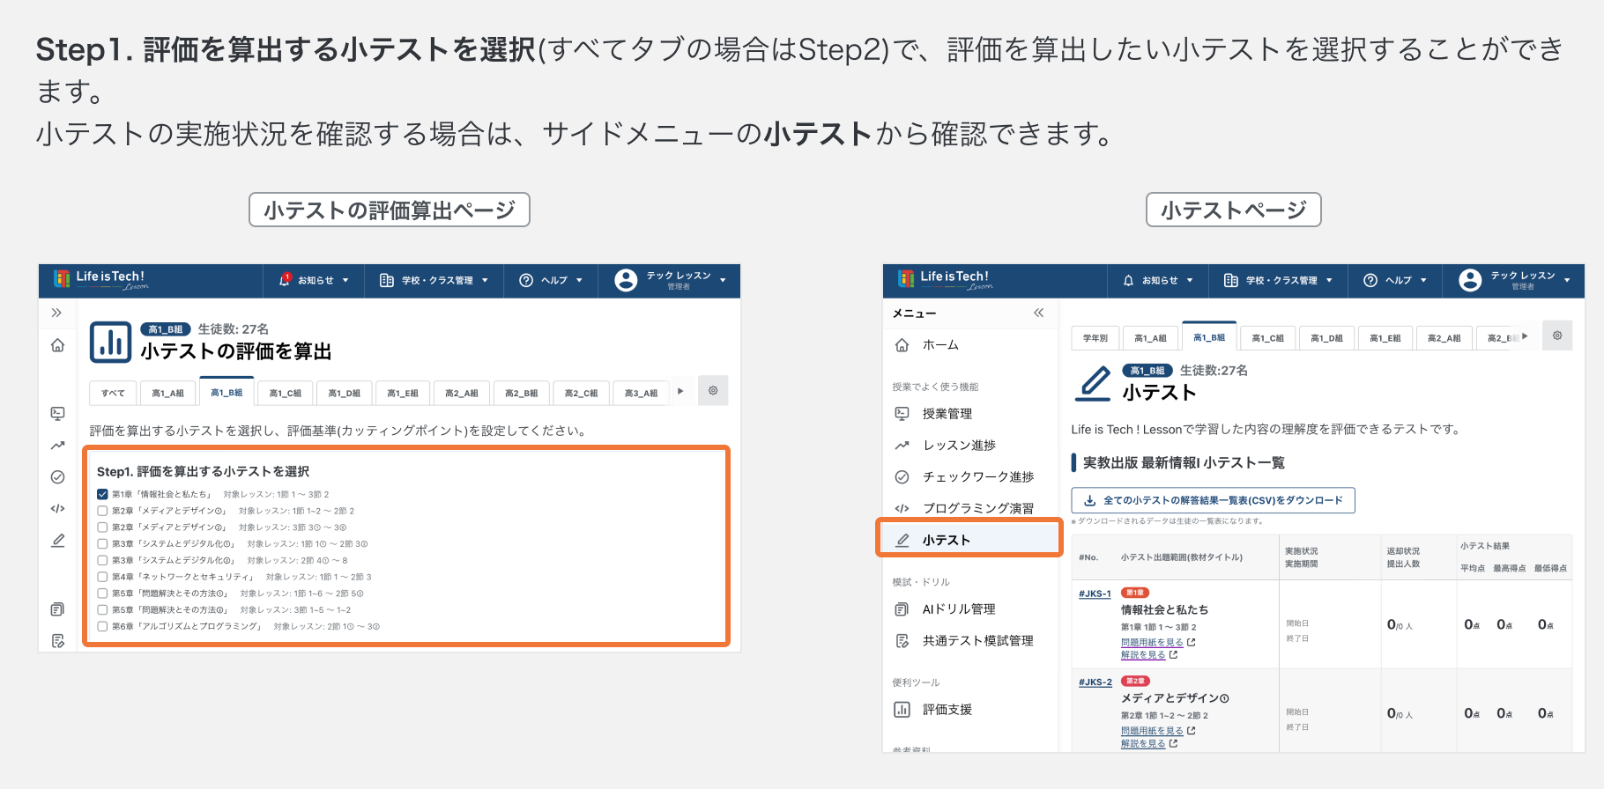The image size is (1604, 789).
Task: Open 評価支援 in the メニュー sidebar
Action: tap(969, 710)
